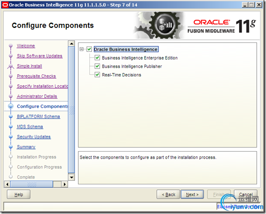
Task: Click the Configure Components active step icon
Action: pyautogui.click(x=11, y=106)
